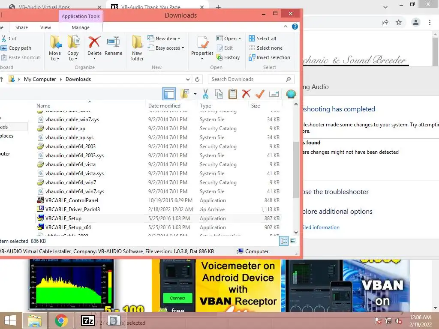Click the muted volume tray icon
439x329 pixels.
coord(398,321)
